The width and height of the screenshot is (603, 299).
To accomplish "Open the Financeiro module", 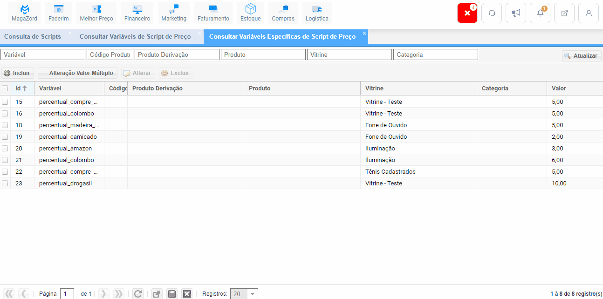I will pos(137,13).
